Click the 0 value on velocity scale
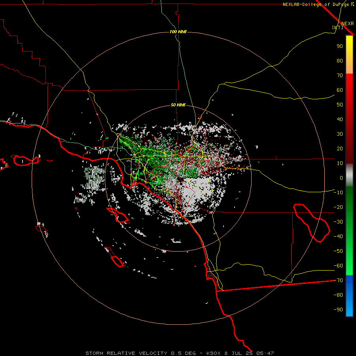 click(341, 178)
